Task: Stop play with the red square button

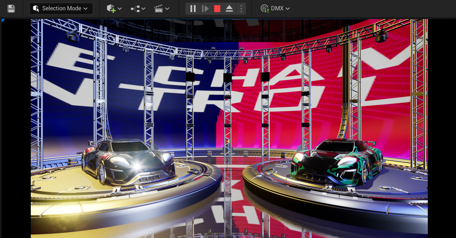Action: coord(217,9)
